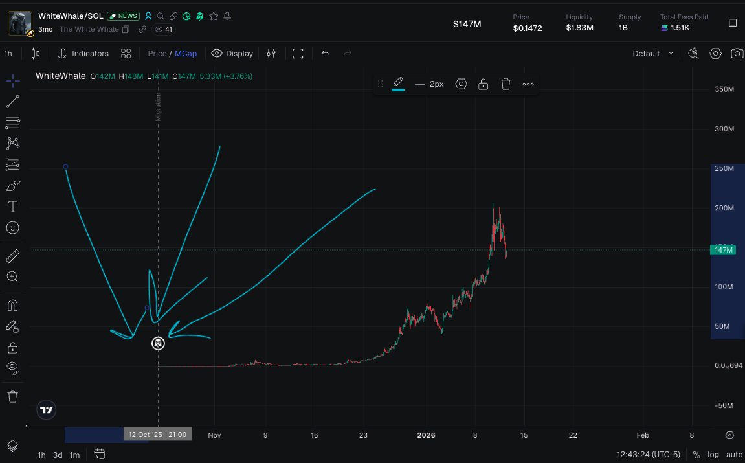This screenshot has height=463, width=745.
Task: Lock the selected drawing in floating toolbar
Action: (x=484, y=84)
